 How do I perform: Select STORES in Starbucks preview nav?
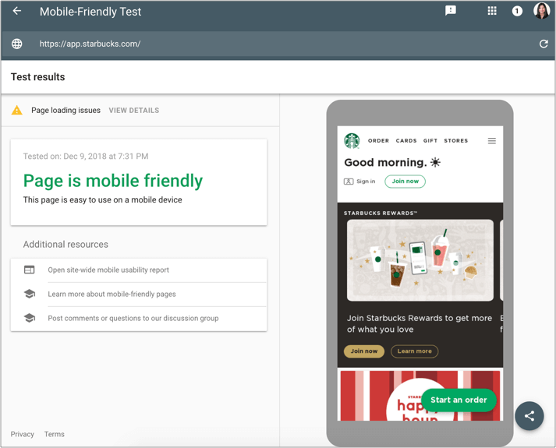[455, 140]
